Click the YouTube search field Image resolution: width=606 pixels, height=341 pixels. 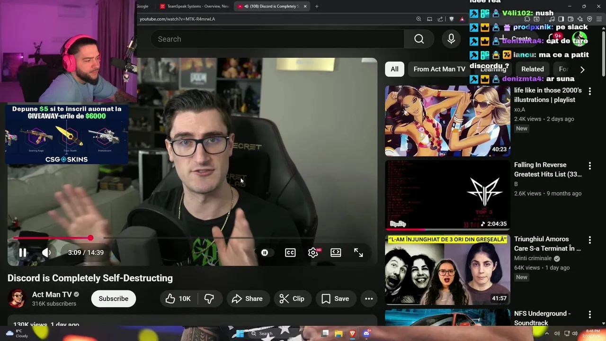point(277,39)
